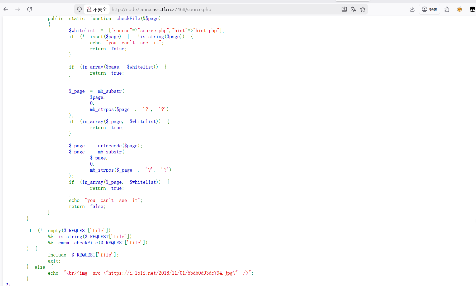The image size is (476, 286).
Task: Open the page translation icon
Action: pyautogui.click(x=353, y=9)
